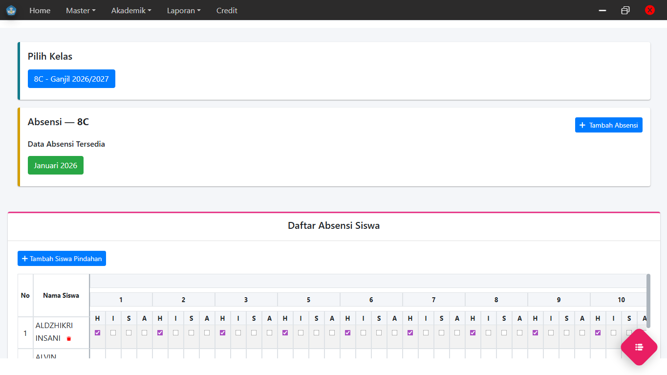Select class 8C - Ganjil 2026/2027

pyautogui.click(x=71, y=79)
